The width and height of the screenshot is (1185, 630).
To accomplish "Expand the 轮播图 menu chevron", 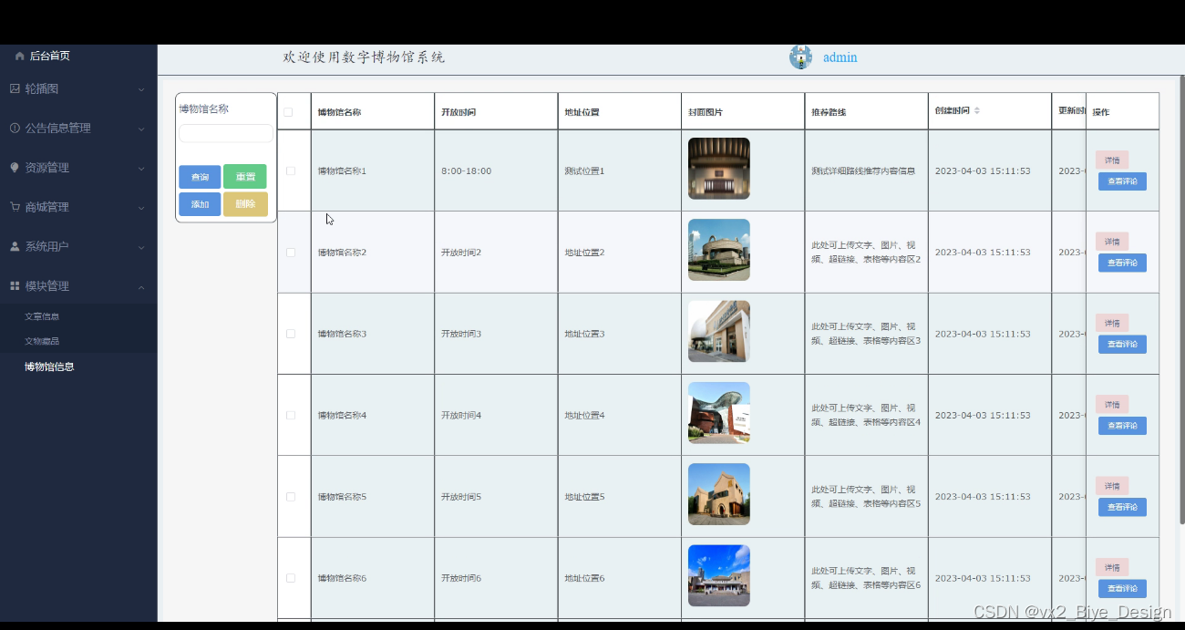I will point(141,89).
